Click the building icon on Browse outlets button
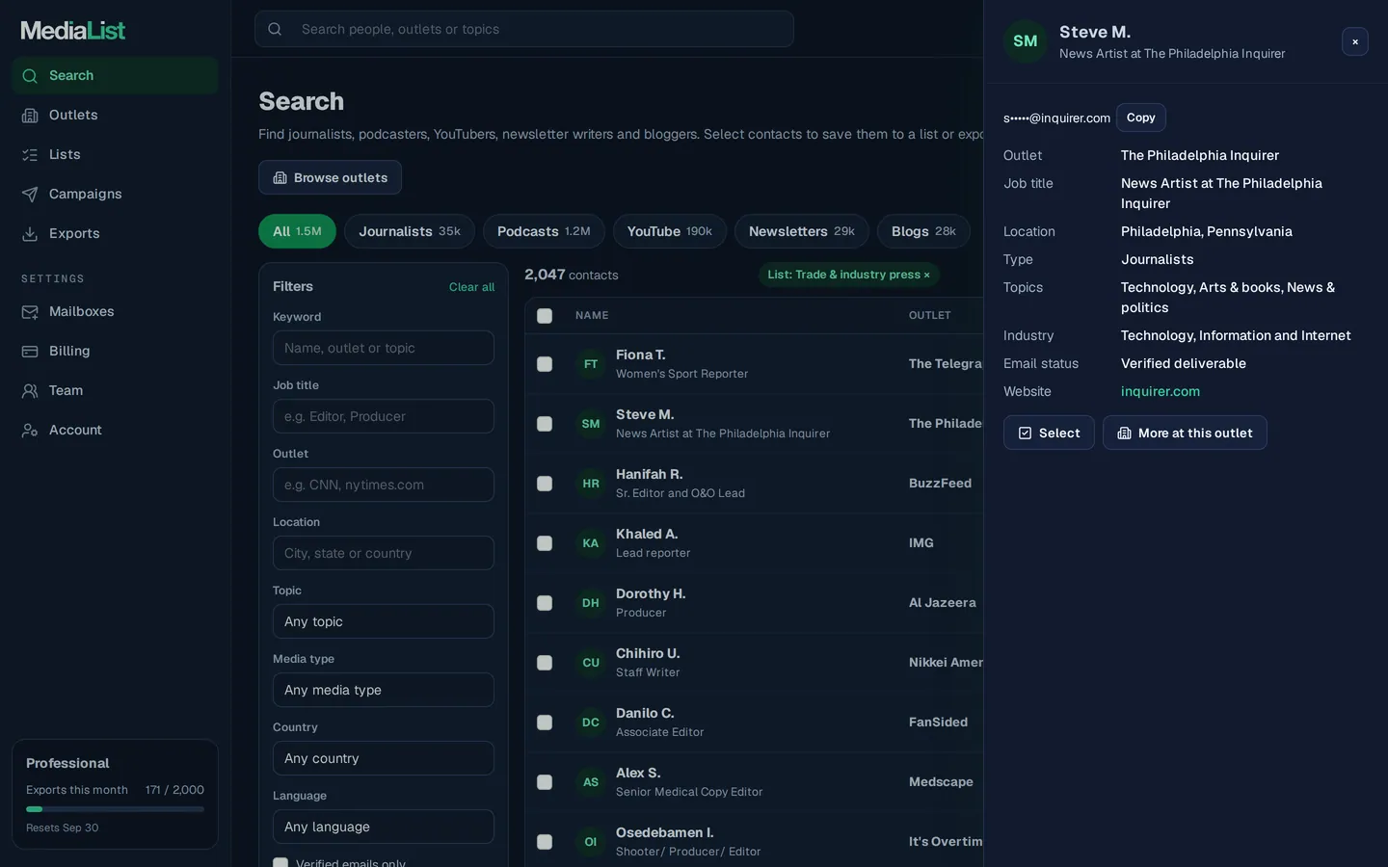Image resolution: width=1388 pixels, height=867 pixels. [280, 178]
